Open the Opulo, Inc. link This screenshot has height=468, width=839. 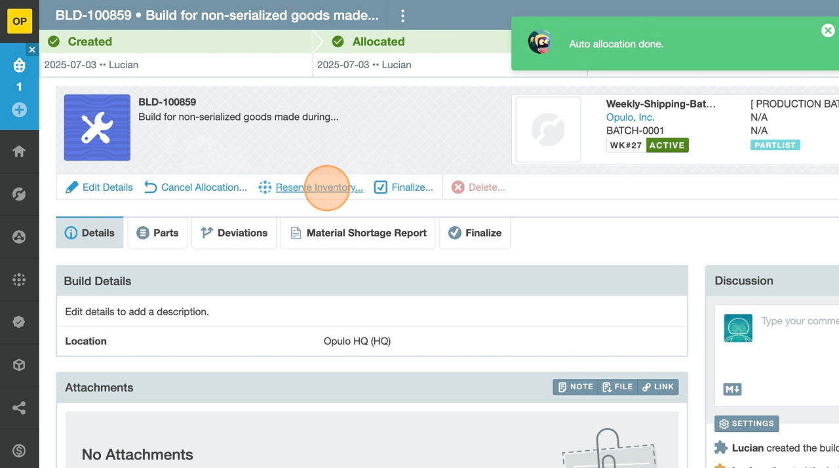tap(630, 117)
